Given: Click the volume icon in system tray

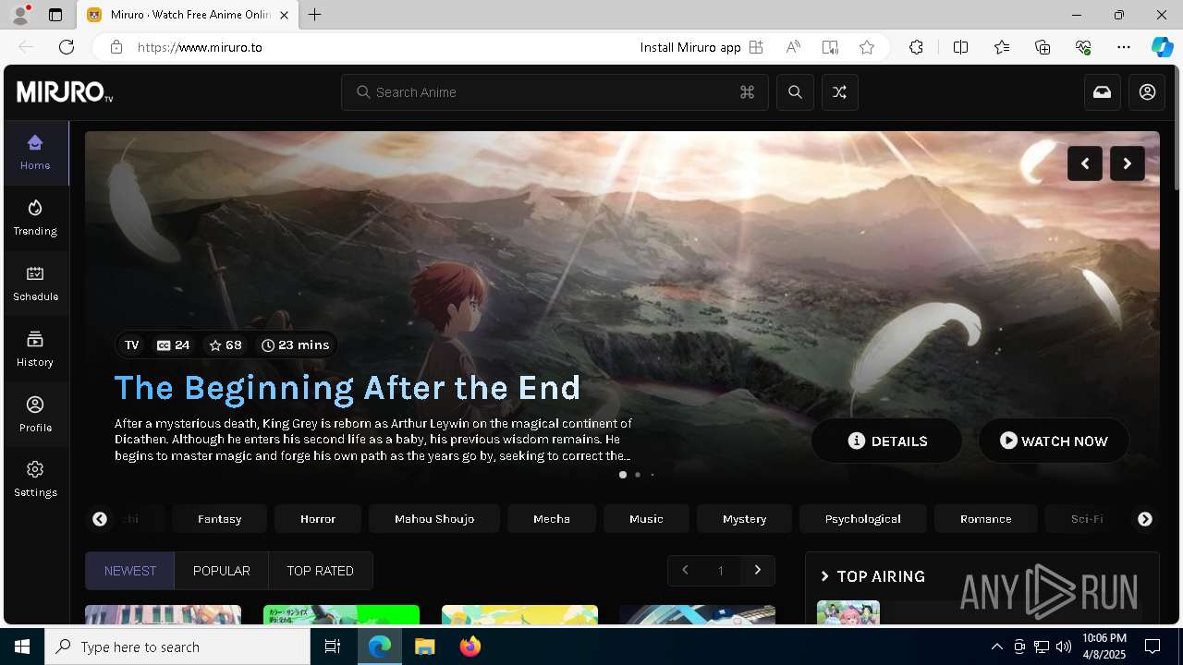Looking at the screenshot, I should [x=1064, y=647].
